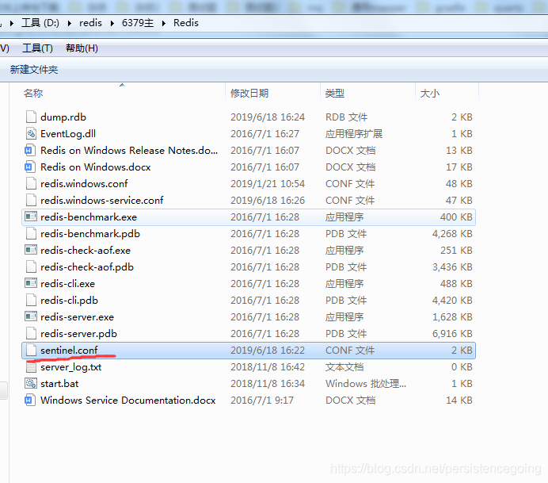
Task: Click the sentinel.conf file icon
Action: (31, 350)
